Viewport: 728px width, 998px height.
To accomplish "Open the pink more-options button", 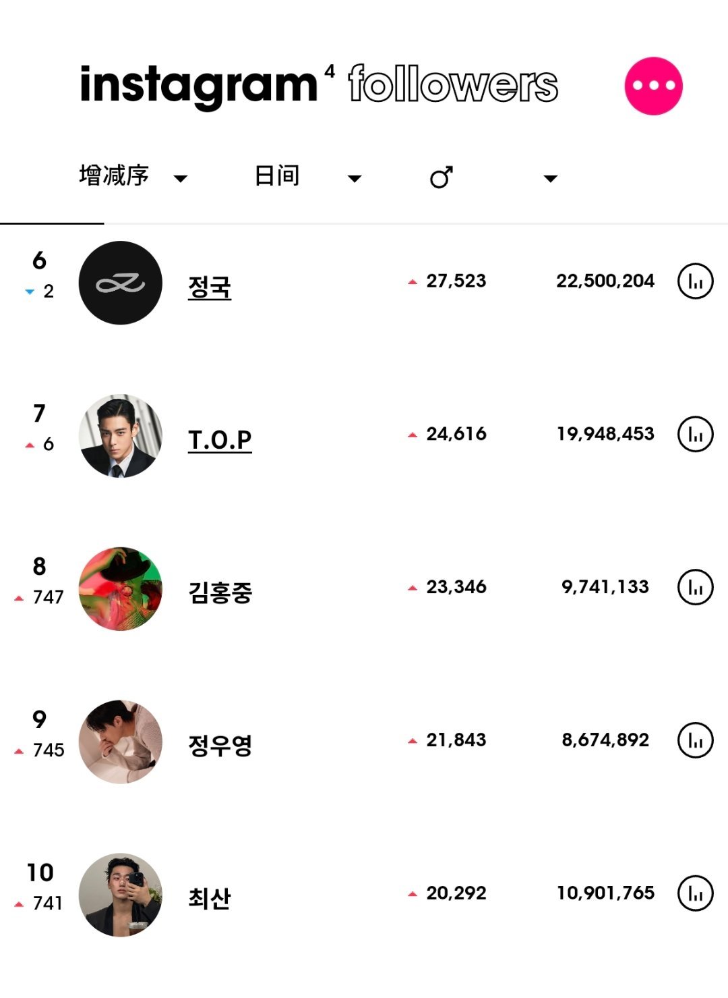I will tap(653, 86).
